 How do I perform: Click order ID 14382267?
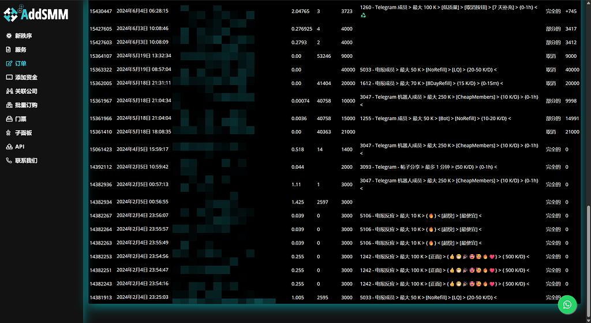pyautogui.click(x=100, y=216)
